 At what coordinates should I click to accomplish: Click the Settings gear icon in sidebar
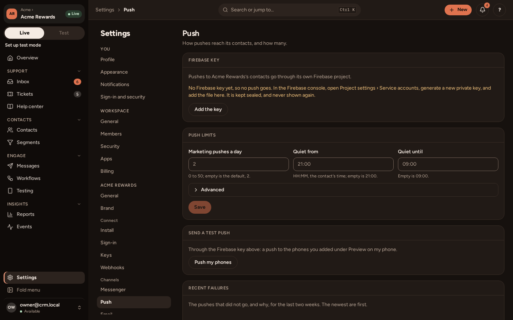[10, 278]
